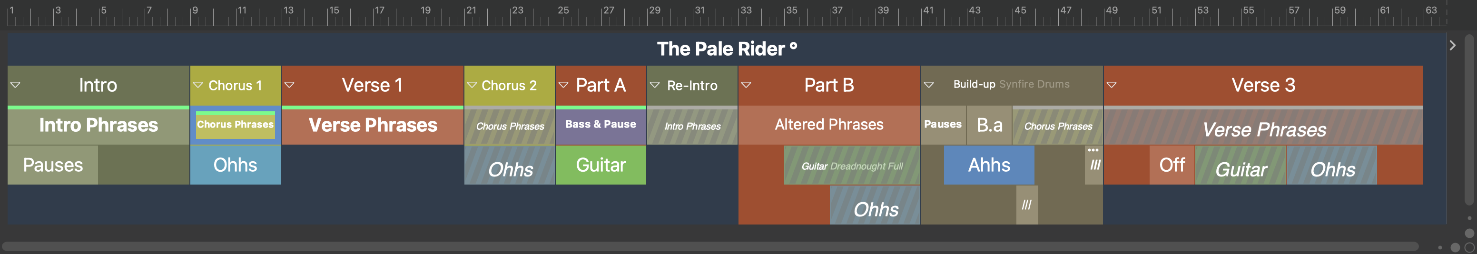Screen dimensions: 1477x254
Task: Select the slashes container with three dots
Action: pos(1094,165)
